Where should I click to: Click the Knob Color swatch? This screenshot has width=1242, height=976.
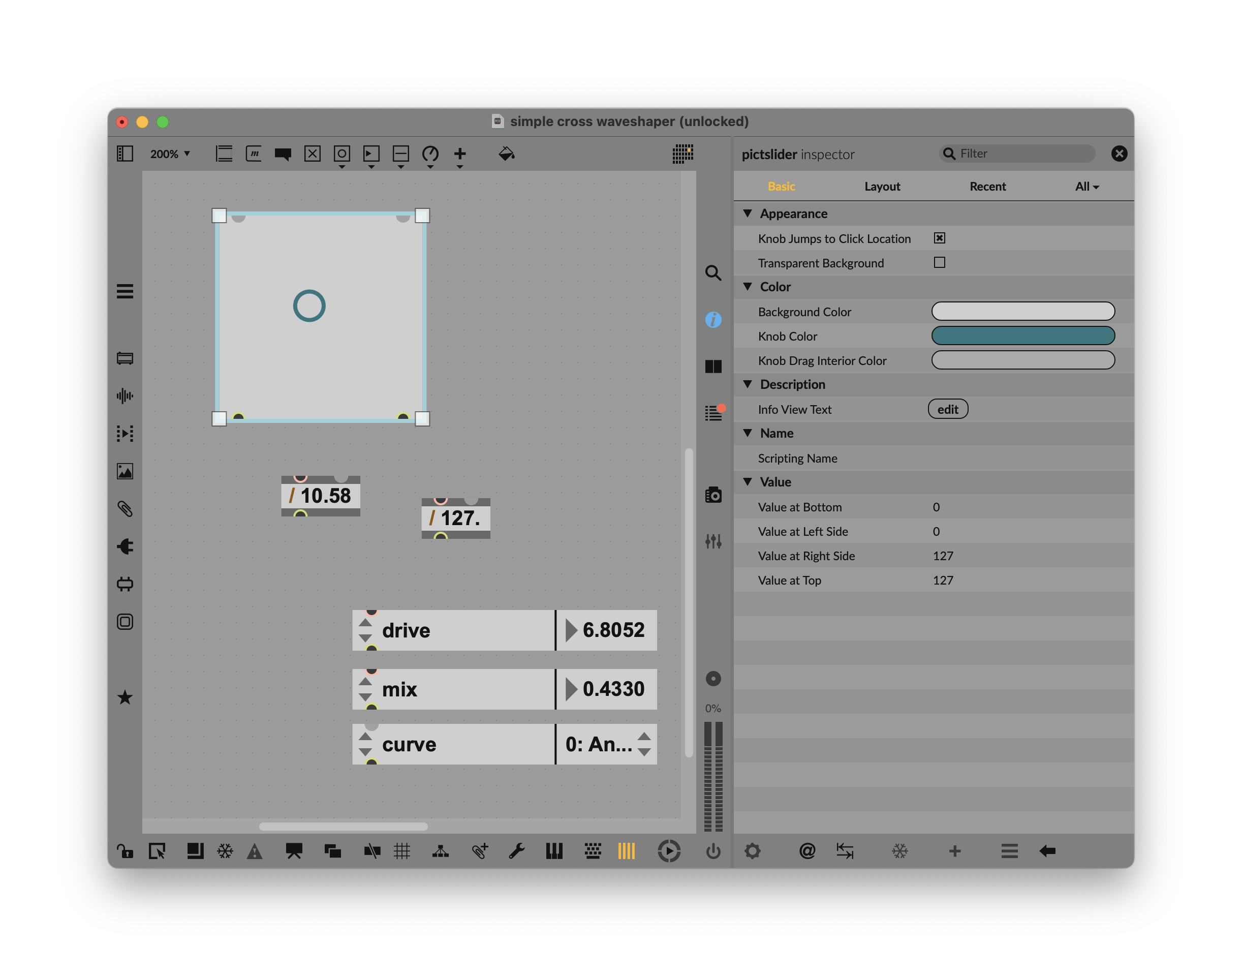[1022, 336]
